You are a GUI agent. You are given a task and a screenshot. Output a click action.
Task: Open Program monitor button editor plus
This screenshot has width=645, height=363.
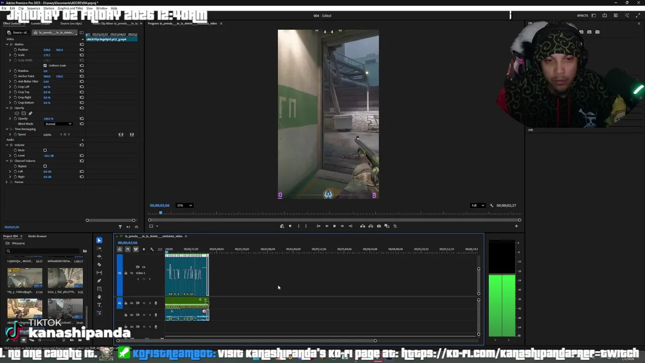pos(516,226)
